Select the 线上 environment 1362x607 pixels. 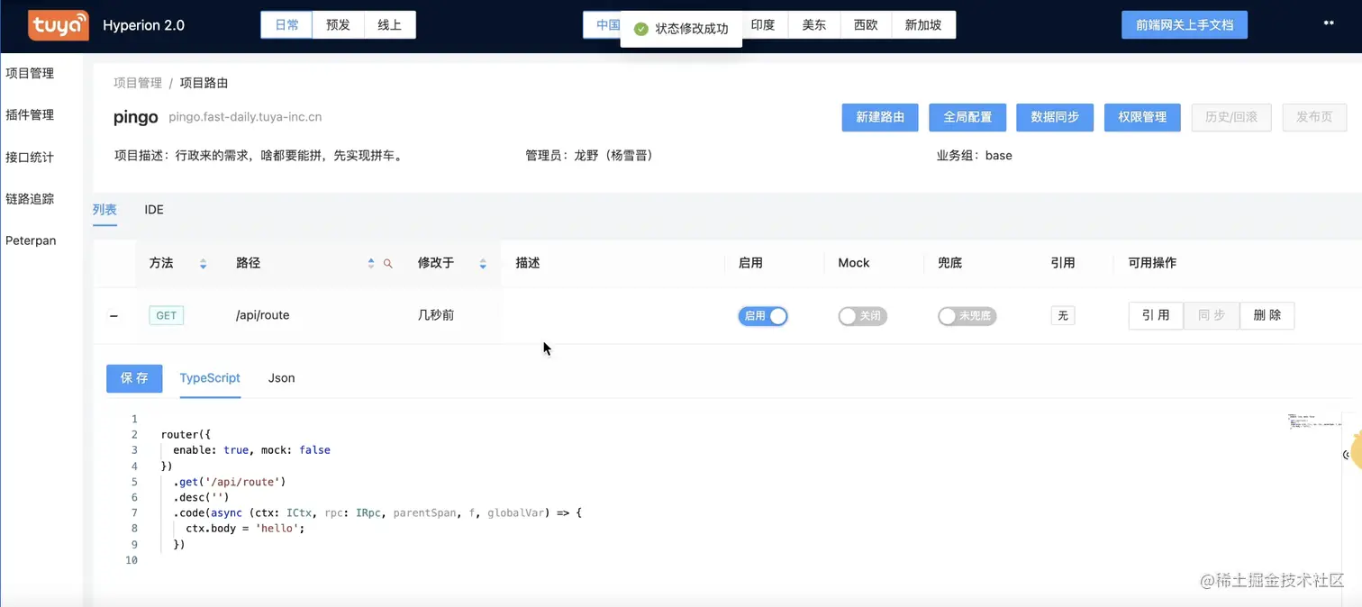coord(390,25)
